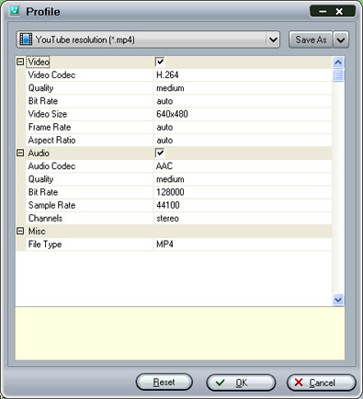Viewport: 363px width, 399px height.
Task: Open the Save As dropdown arrow
Action: click(x=341, y=40)
